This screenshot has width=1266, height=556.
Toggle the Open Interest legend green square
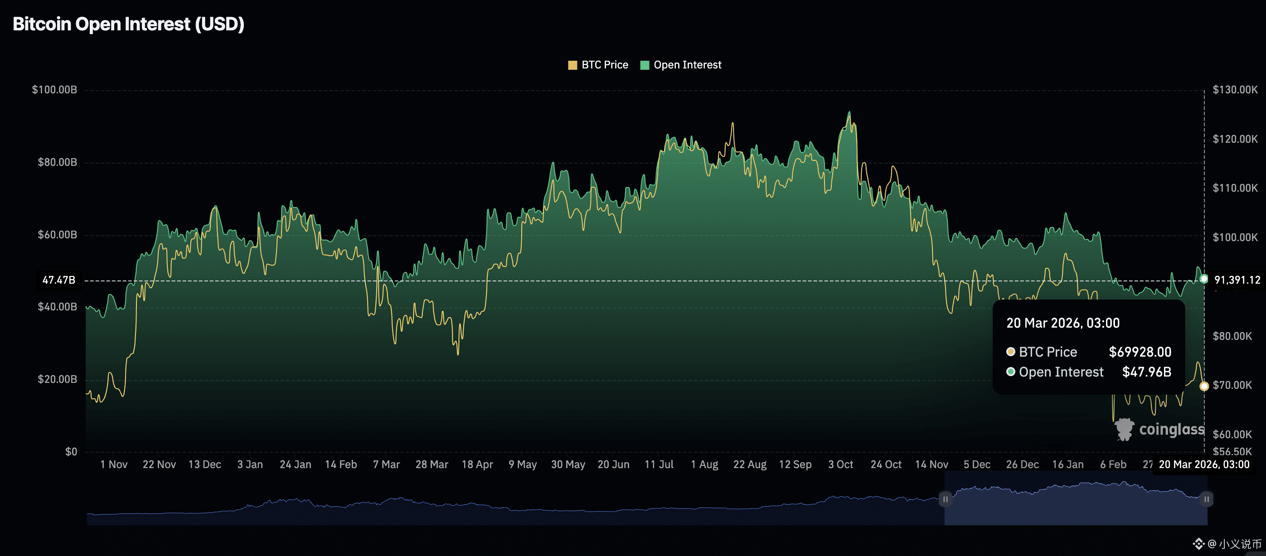(x=645, y=65)
